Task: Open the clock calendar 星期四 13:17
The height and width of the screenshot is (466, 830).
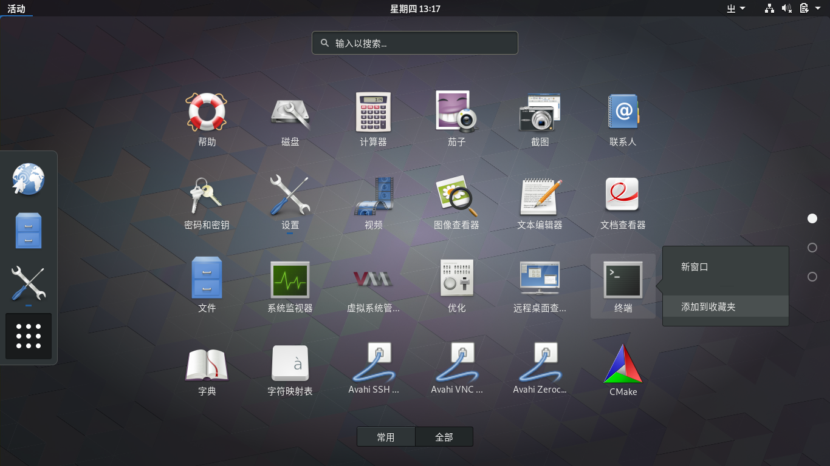Action: [x=415, y=8]
